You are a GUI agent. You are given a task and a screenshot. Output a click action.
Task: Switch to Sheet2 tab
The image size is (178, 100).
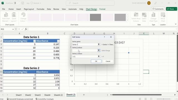coord(28,95)
